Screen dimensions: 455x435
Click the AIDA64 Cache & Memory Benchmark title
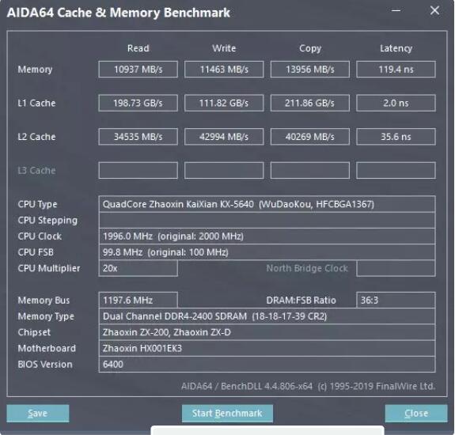click(x=119, y=13)
